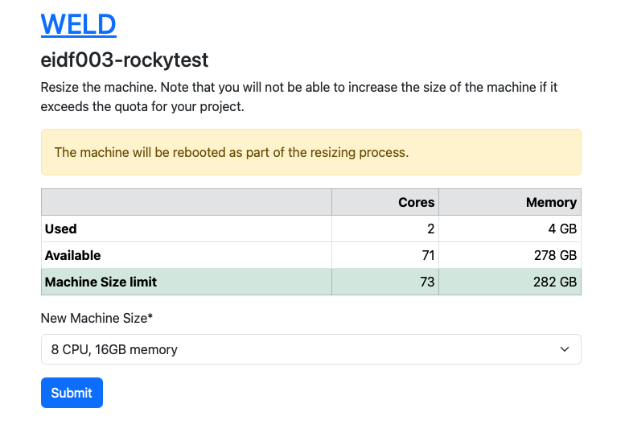Click the Available row label
The height and width of the screenshot is (437, 625).
point(72,256)
